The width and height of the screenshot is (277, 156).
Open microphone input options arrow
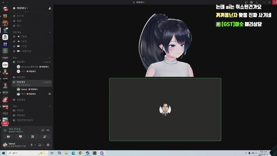pos(35,145)
